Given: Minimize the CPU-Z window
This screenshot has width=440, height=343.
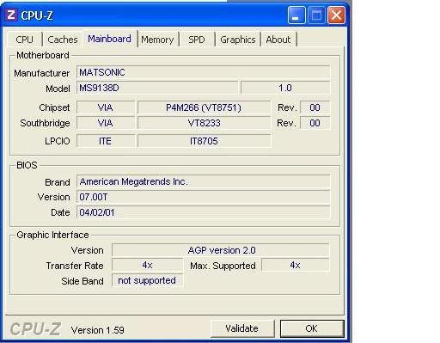Looking at the screenshot, I should 296,15.
